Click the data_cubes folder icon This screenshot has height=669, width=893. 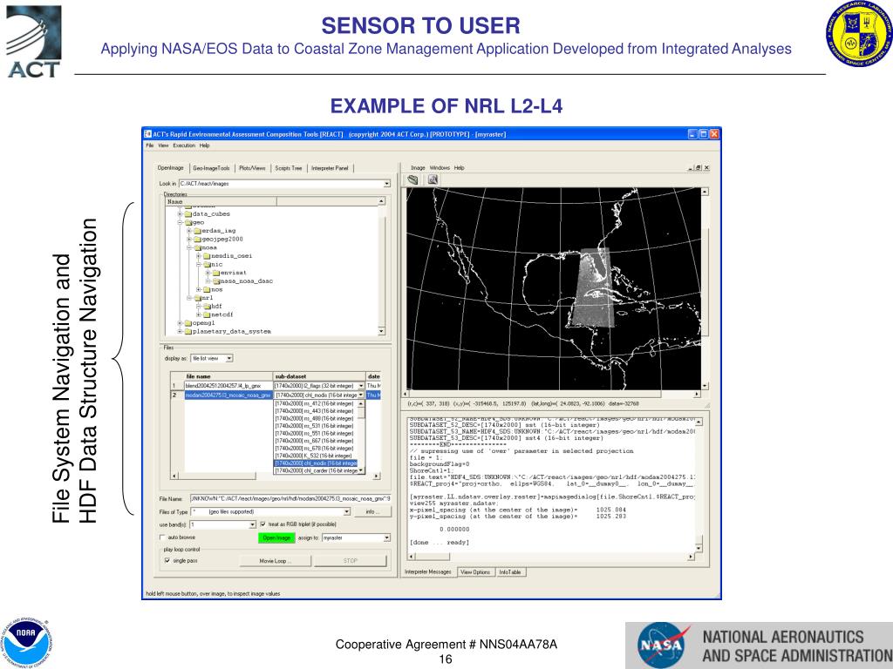[188, 214]
